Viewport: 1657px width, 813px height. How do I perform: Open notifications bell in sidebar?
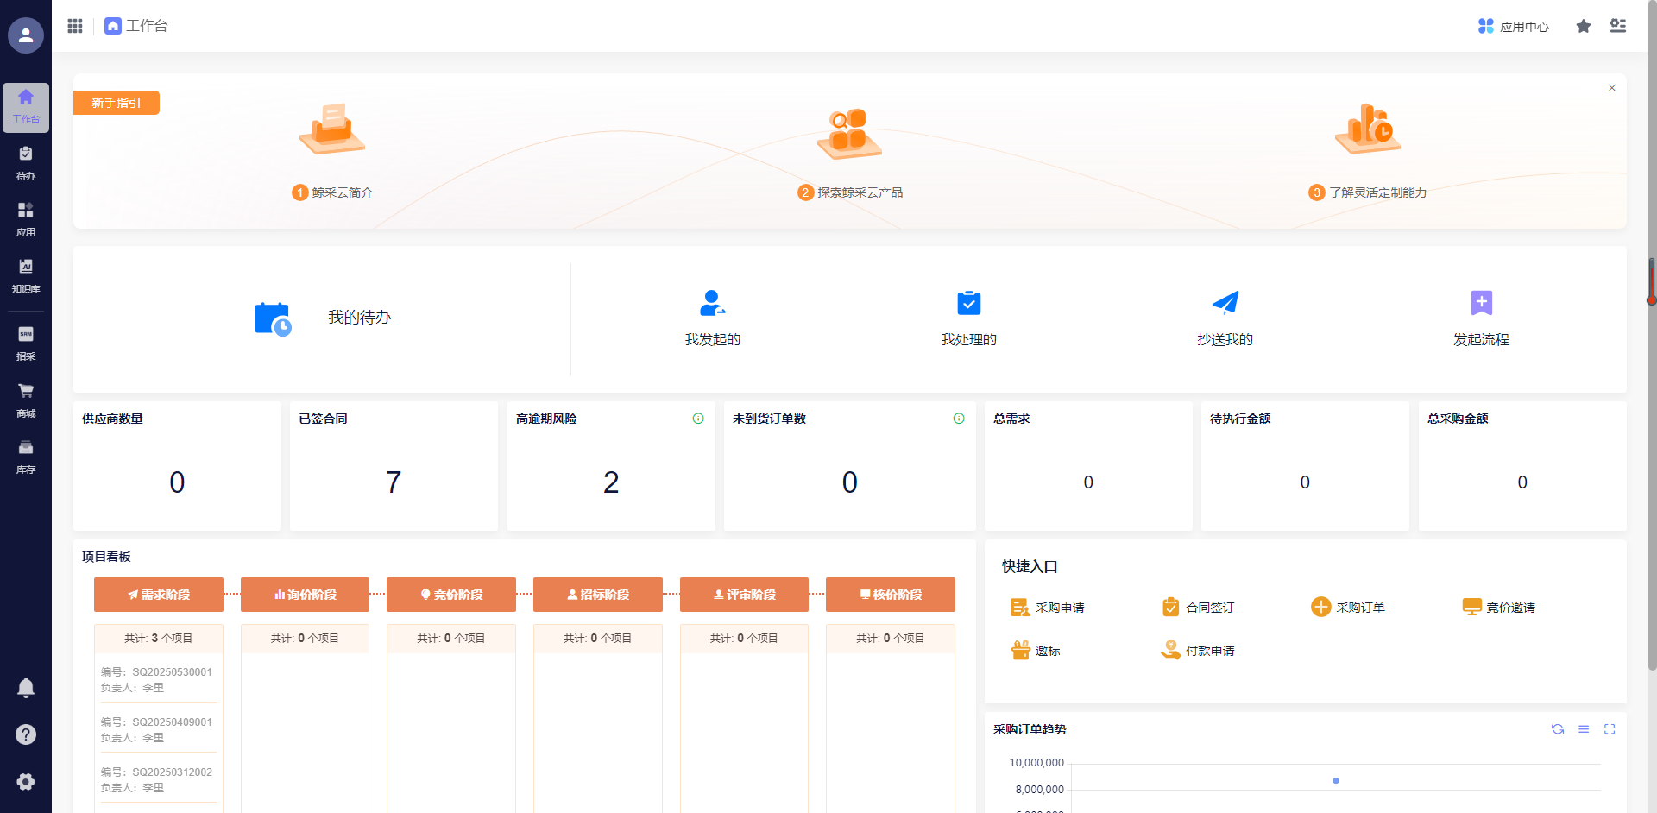pos(26,688)
